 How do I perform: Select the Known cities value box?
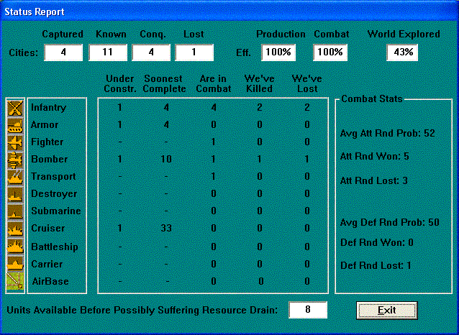click(109, 52)
